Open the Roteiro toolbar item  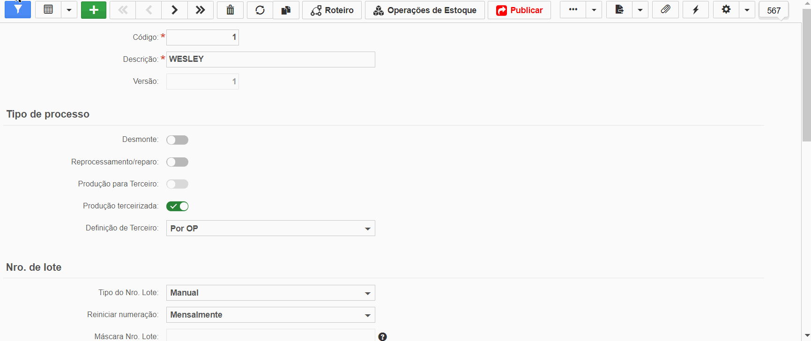332,10
